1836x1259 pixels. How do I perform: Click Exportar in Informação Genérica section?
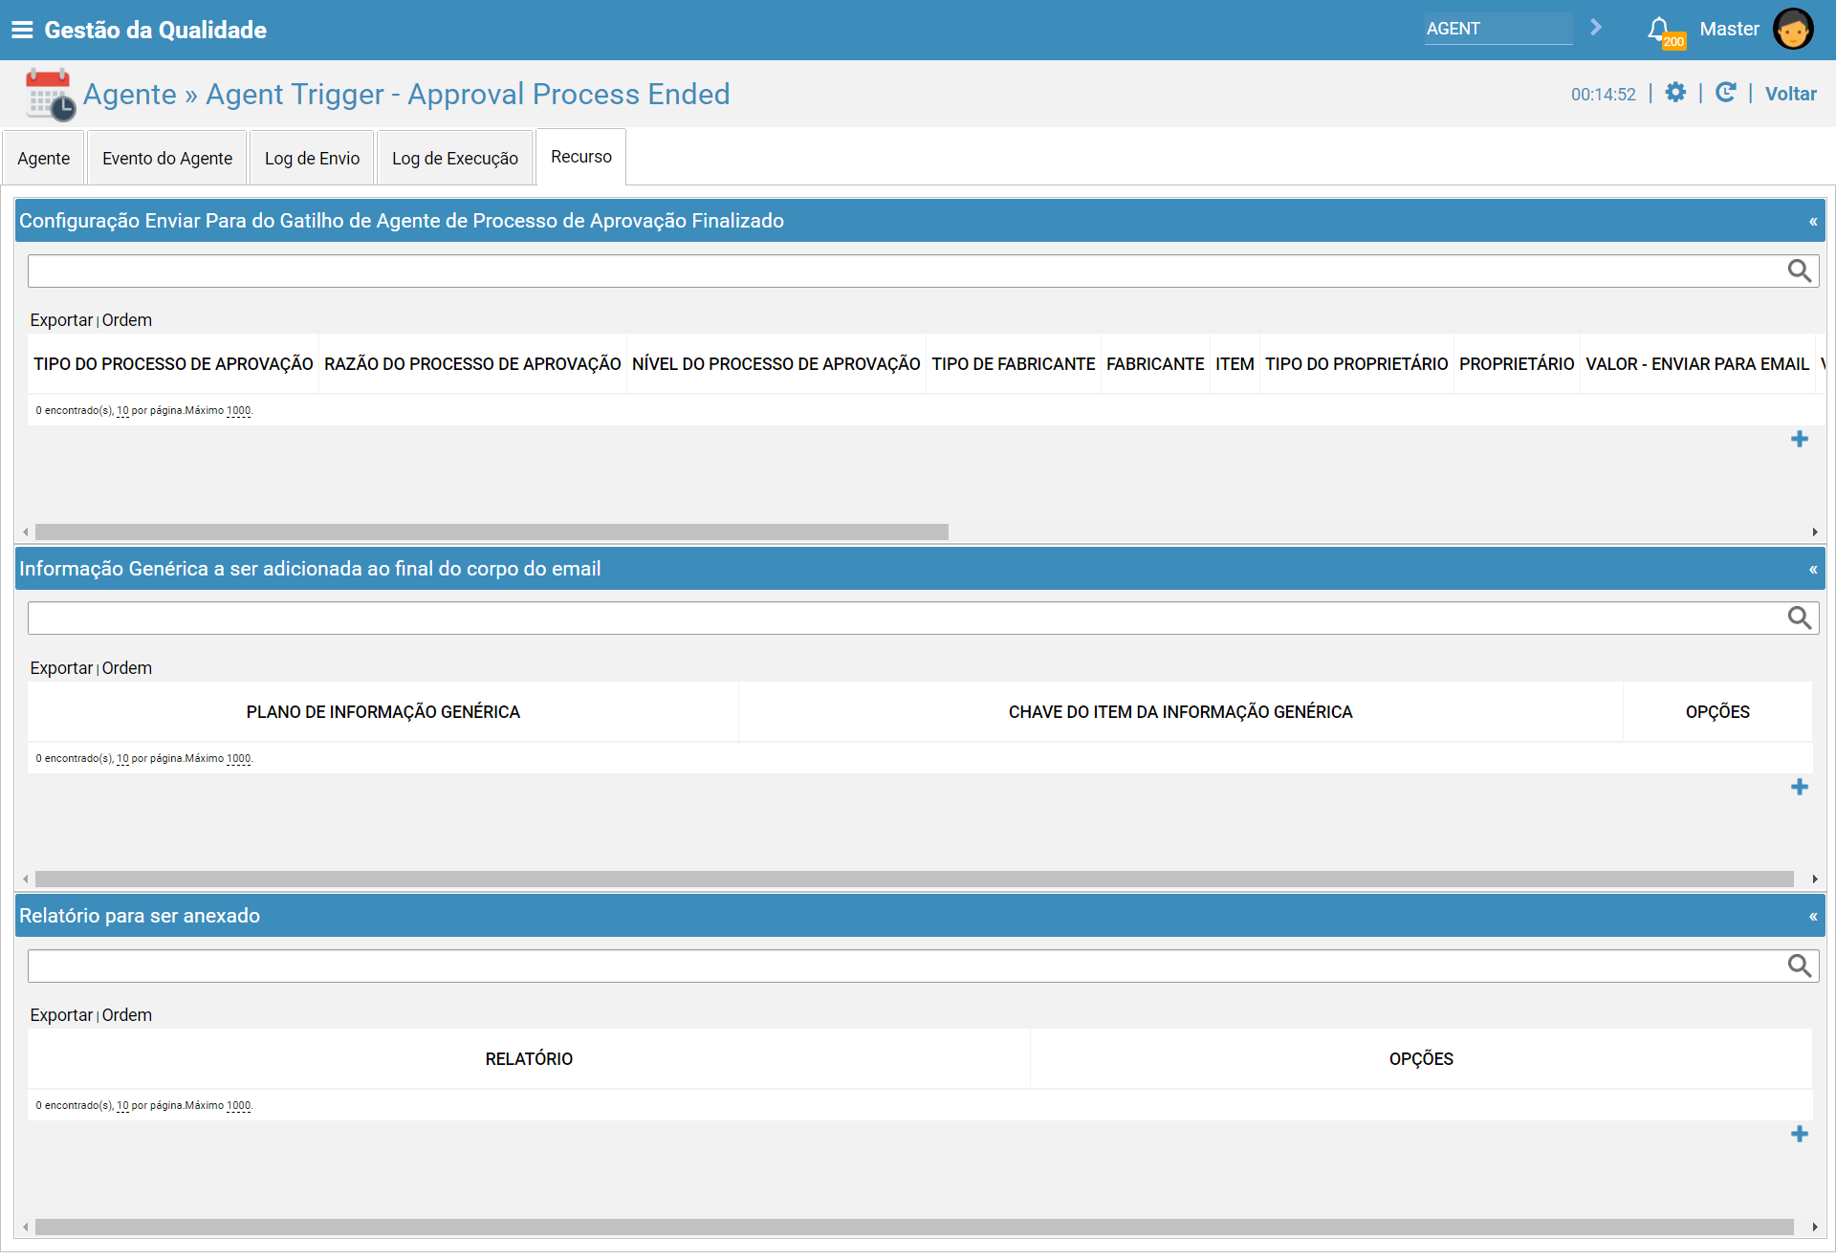point(61,668)
